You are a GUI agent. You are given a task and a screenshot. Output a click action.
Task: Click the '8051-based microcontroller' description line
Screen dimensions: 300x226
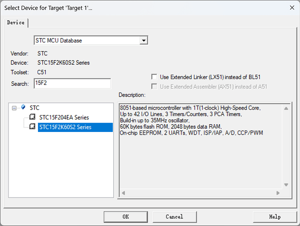pos(190,108)
